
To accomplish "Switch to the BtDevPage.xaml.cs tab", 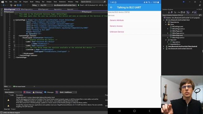I will point(27,9).
